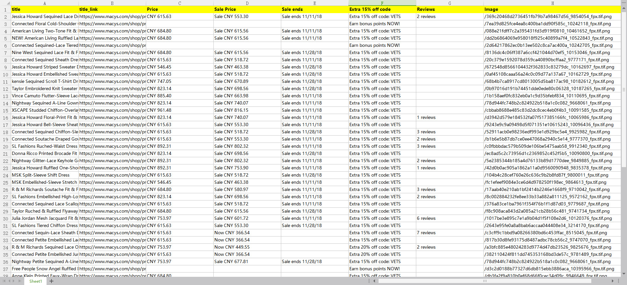Select cell 'Sale CNY 816.15'

click(x=247, y=110)
